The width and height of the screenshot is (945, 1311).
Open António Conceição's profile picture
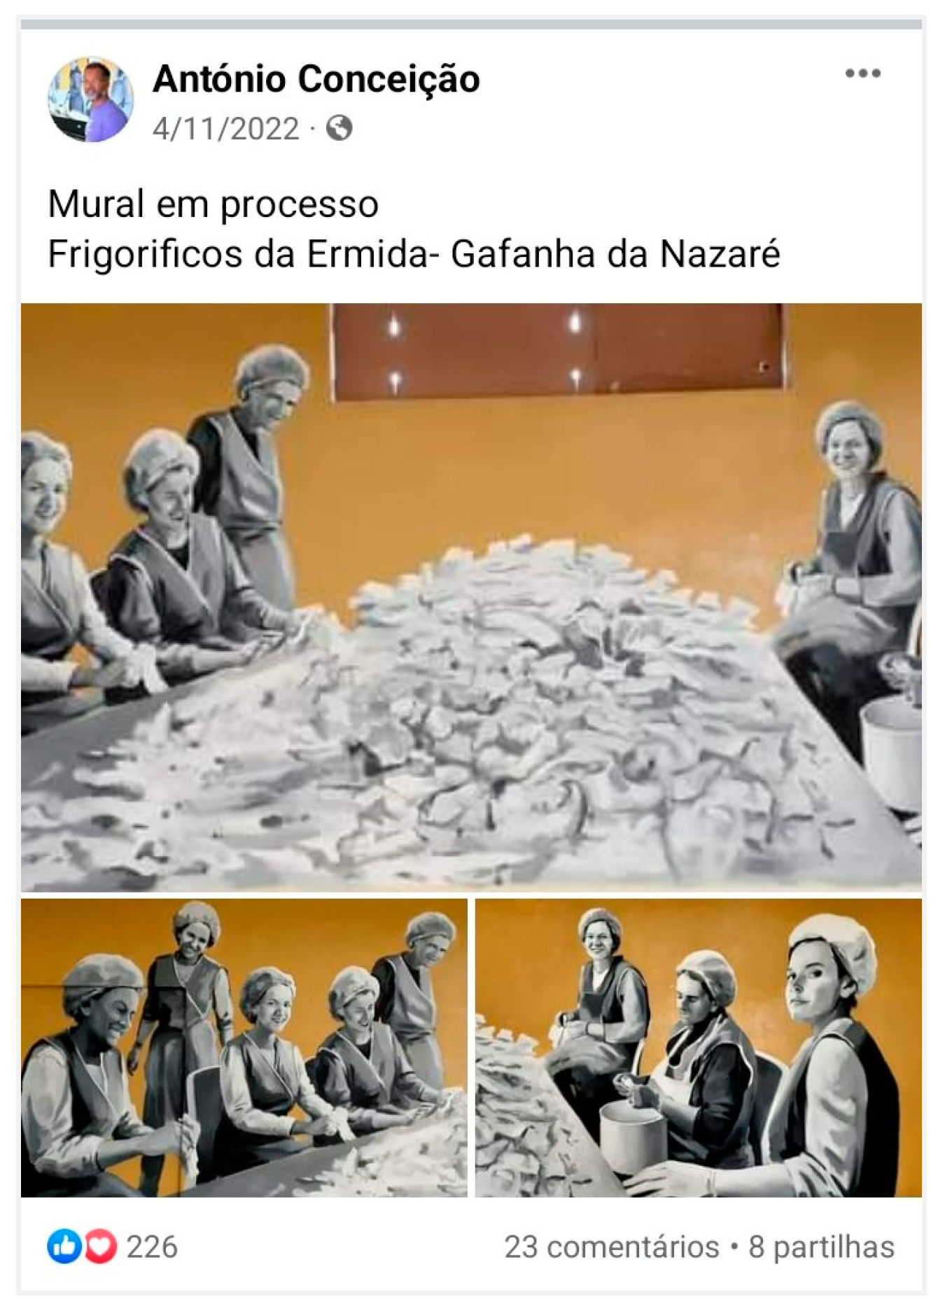coord(90,99)
